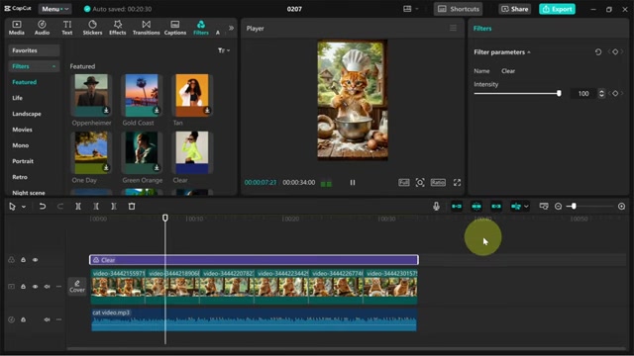Open the Player panel menu

coord(453,28)
